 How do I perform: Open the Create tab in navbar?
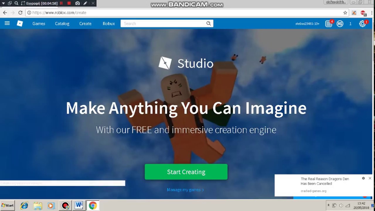(x=85, y=23)
